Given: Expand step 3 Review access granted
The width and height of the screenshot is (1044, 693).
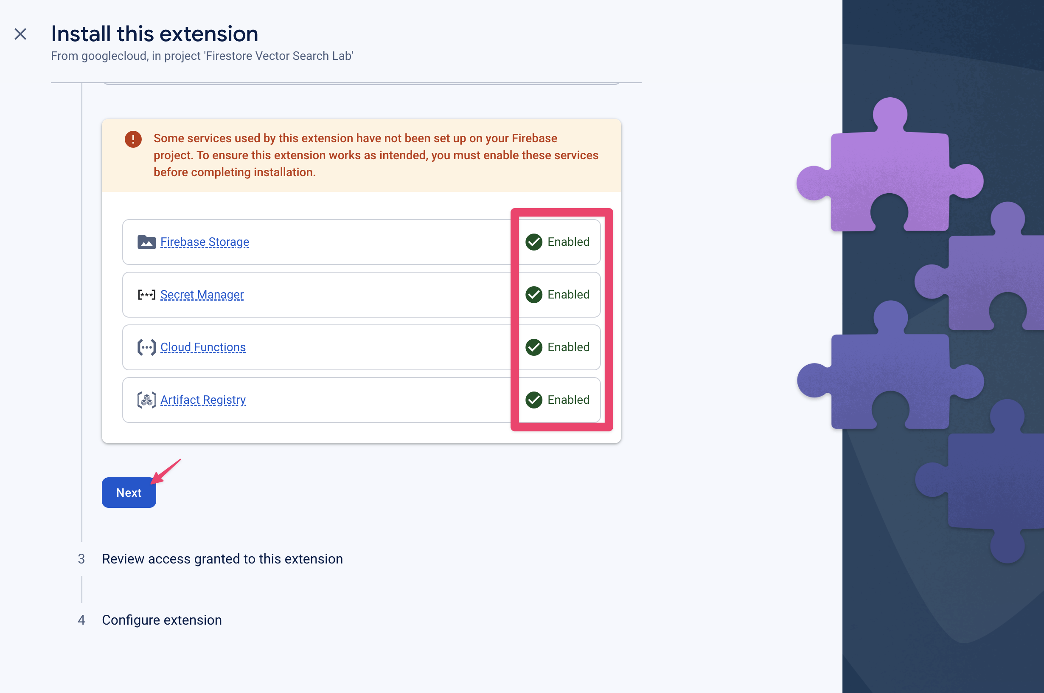Looking at the screenshot, I should [x=222, y=558].
